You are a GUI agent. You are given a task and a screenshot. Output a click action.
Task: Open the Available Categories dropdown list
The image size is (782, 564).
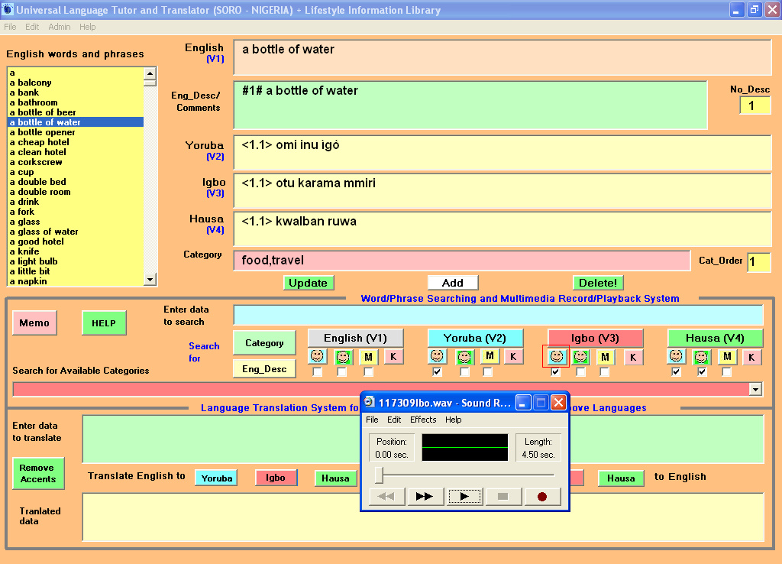[755, 390]
